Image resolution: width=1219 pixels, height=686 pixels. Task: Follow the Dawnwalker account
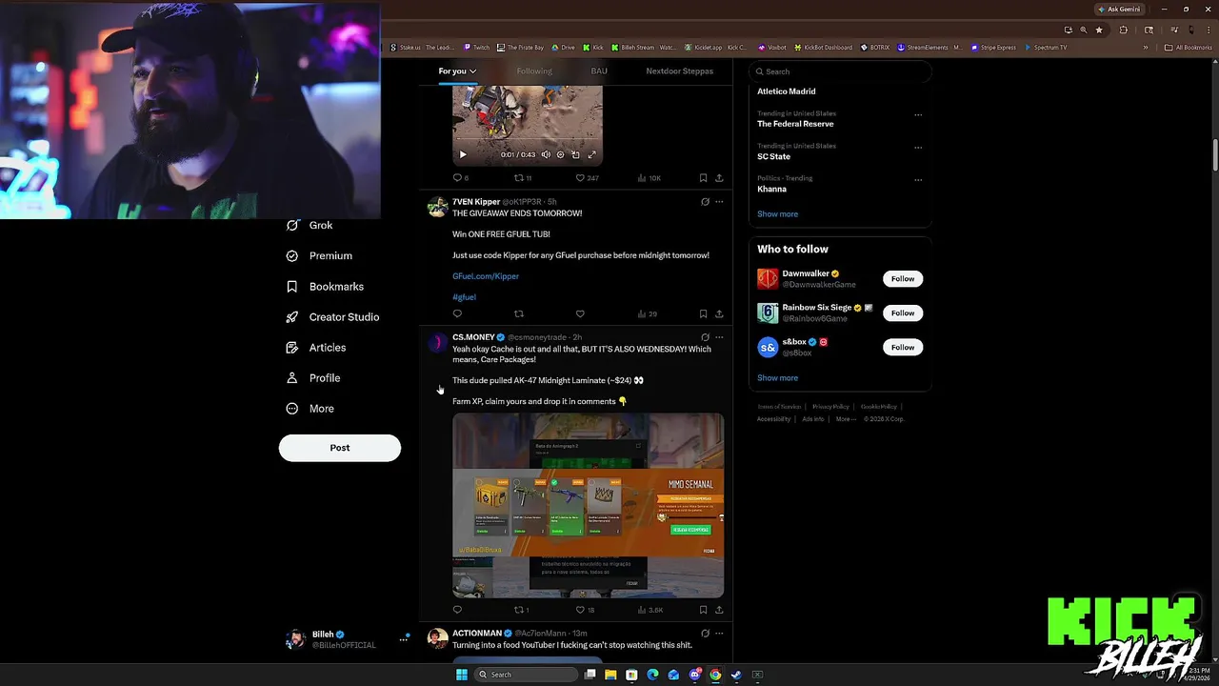click(903, 279)
